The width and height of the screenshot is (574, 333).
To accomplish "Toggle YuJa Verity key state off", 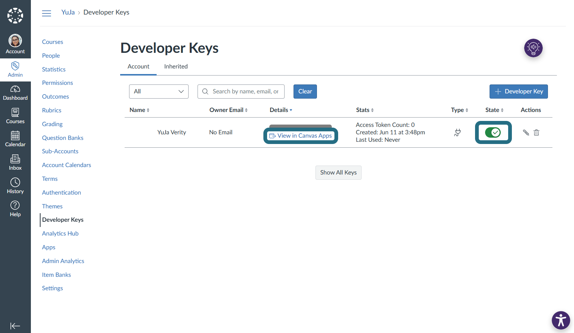I will [493, 132].
